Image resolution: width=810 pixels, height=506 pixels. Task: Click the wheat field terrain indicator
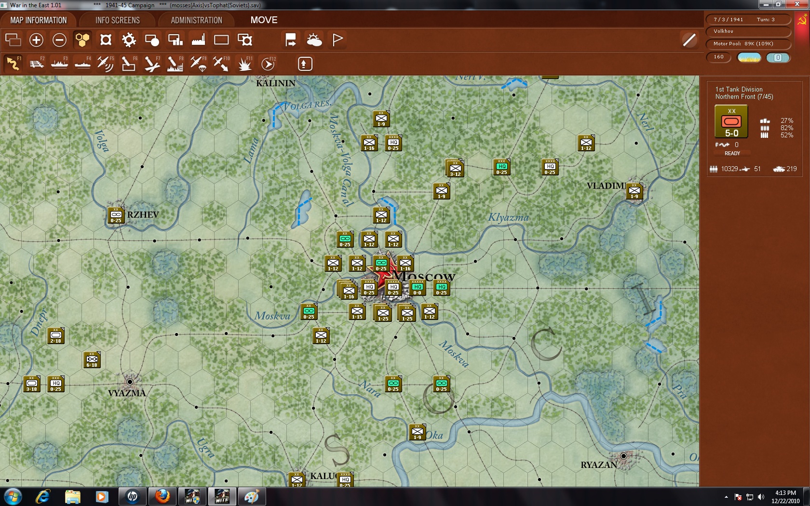click(x=749, y=58)
